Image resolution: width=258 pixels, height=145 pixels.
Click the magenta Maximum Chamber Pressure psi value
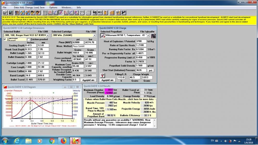tap(109, 93)
